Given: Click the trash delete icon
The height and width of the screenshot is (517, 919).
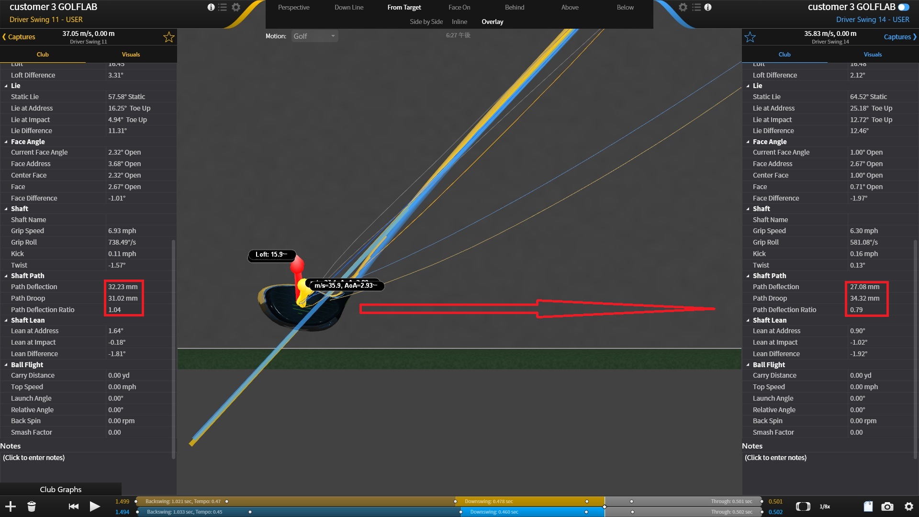Looking at the screenshot, I should (x=32, y=506).
